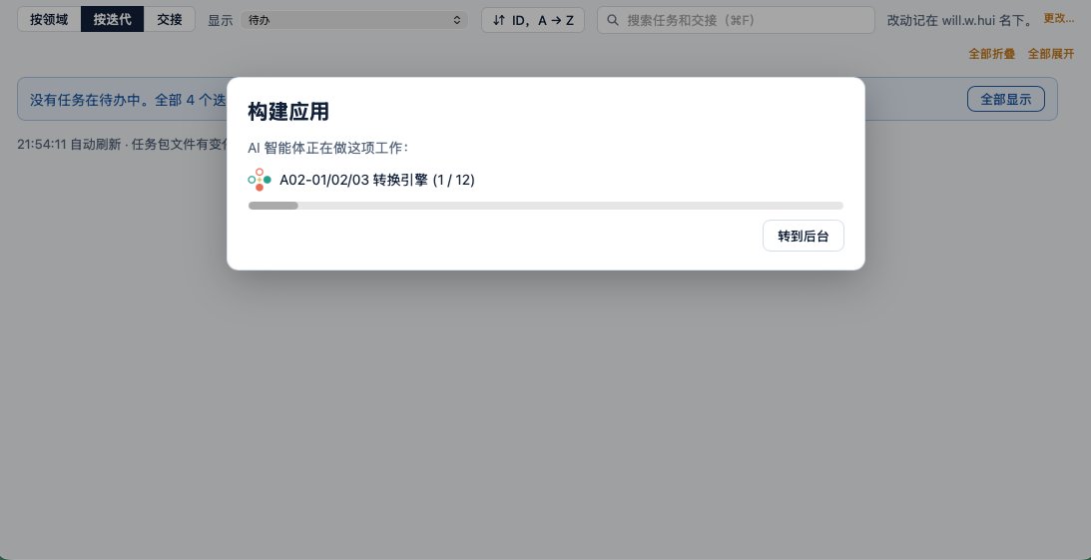Image resolution: width=1091 pixels, height=560 pixels.
Task: Open the 显示 待办 filter dropdown
Action: 354,20
